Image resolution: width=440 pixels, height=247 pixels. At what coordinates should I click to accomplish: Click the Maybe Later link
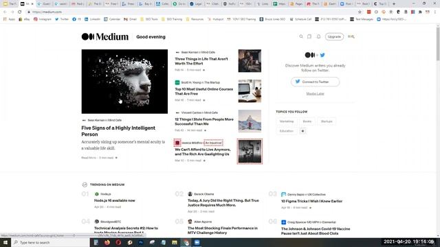[315, 94]
